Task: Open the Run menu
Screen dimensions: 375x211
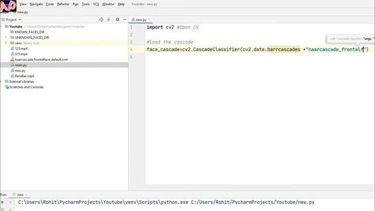Action: (76, 4)
